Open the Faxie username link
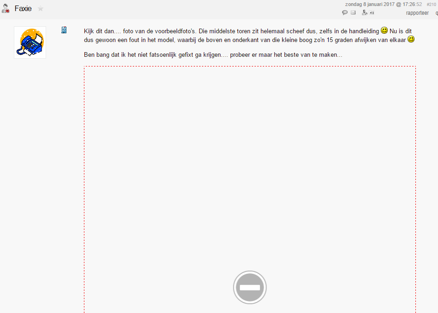This screenshot has width=438, height=313. (x=23, y=9)
